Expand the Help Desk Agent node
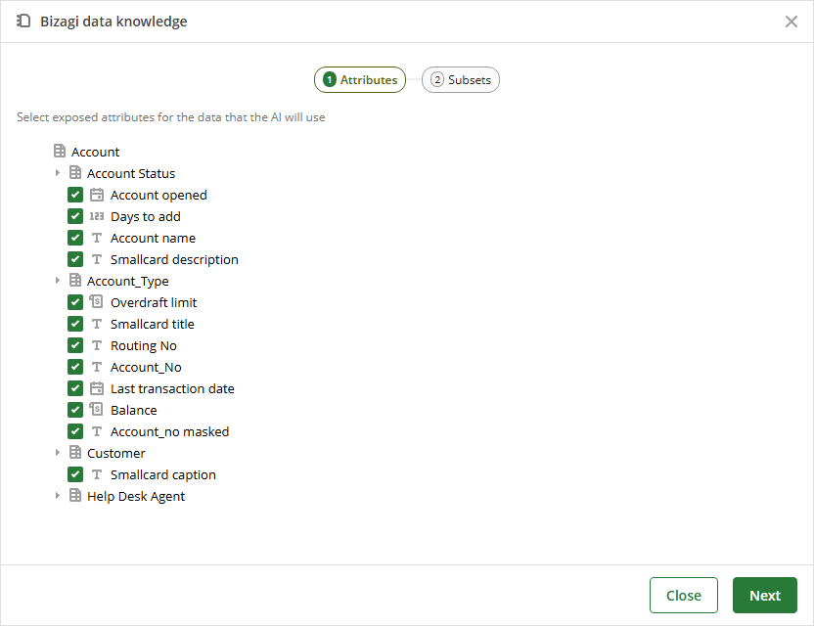This screenshot has width=814, height=626. (x=58, y=496)
